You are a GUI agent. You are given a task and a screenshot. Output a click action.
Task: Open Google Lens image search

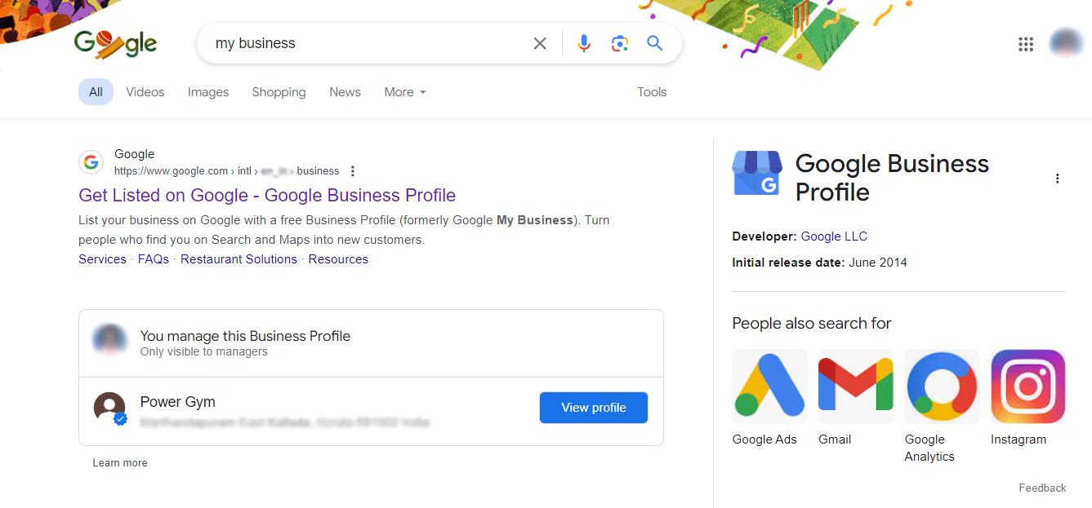pyautogui.click(x=619, y=43)
